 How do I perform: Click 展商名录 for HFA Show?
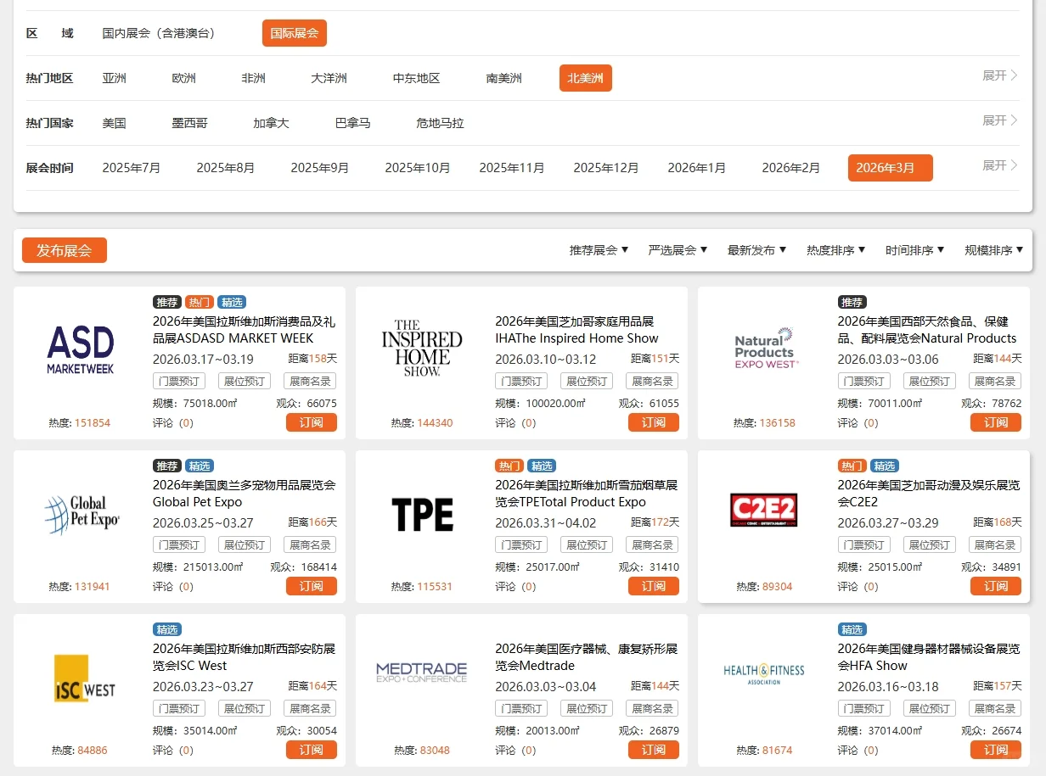tap(995, 708)
